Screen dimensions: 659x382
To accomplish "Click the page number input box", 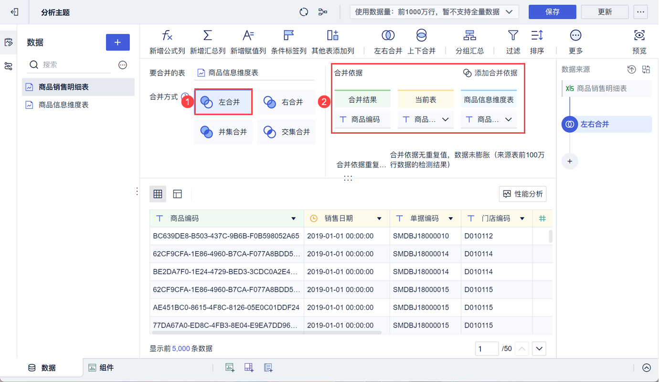I will point(487,349).
